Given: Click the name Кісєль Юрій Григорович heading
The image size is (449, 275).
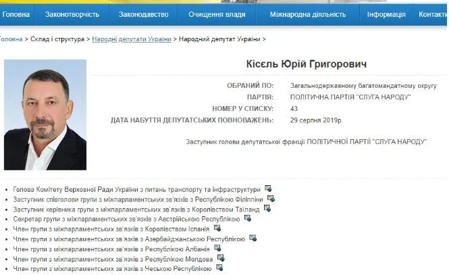Looking at the screenshot, I should click(307, 64).
